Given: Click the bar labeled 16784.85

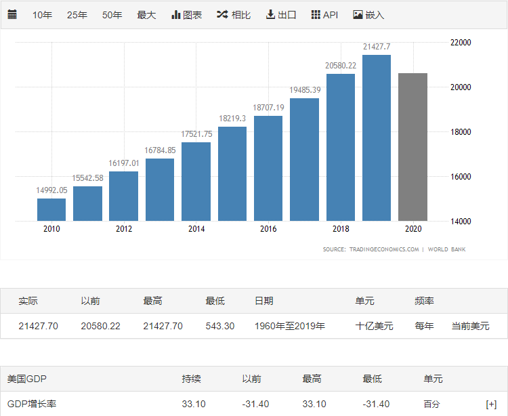Looking at the screenshot, I should point(160,190).
